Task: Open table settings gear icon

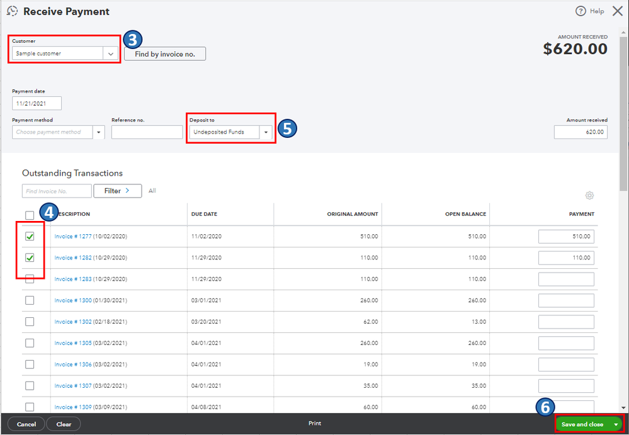Action: pos(589,196)
